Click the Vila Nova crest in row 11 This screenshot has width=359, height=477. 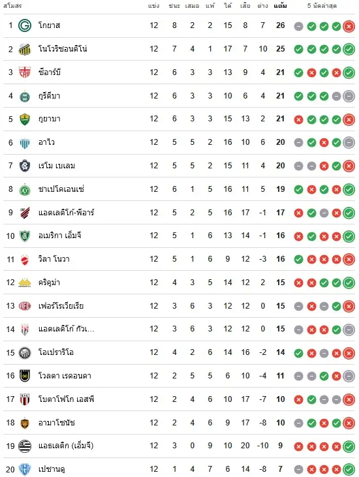[x=25, y=260]
